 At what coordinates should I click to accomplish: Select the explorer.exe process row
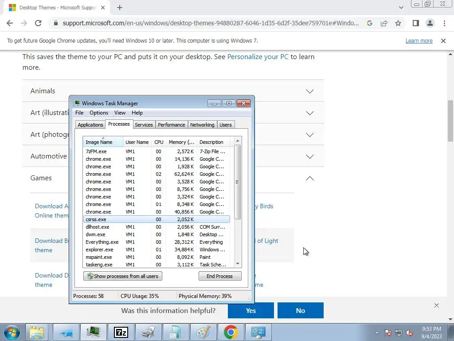click(x=157, y=250)
